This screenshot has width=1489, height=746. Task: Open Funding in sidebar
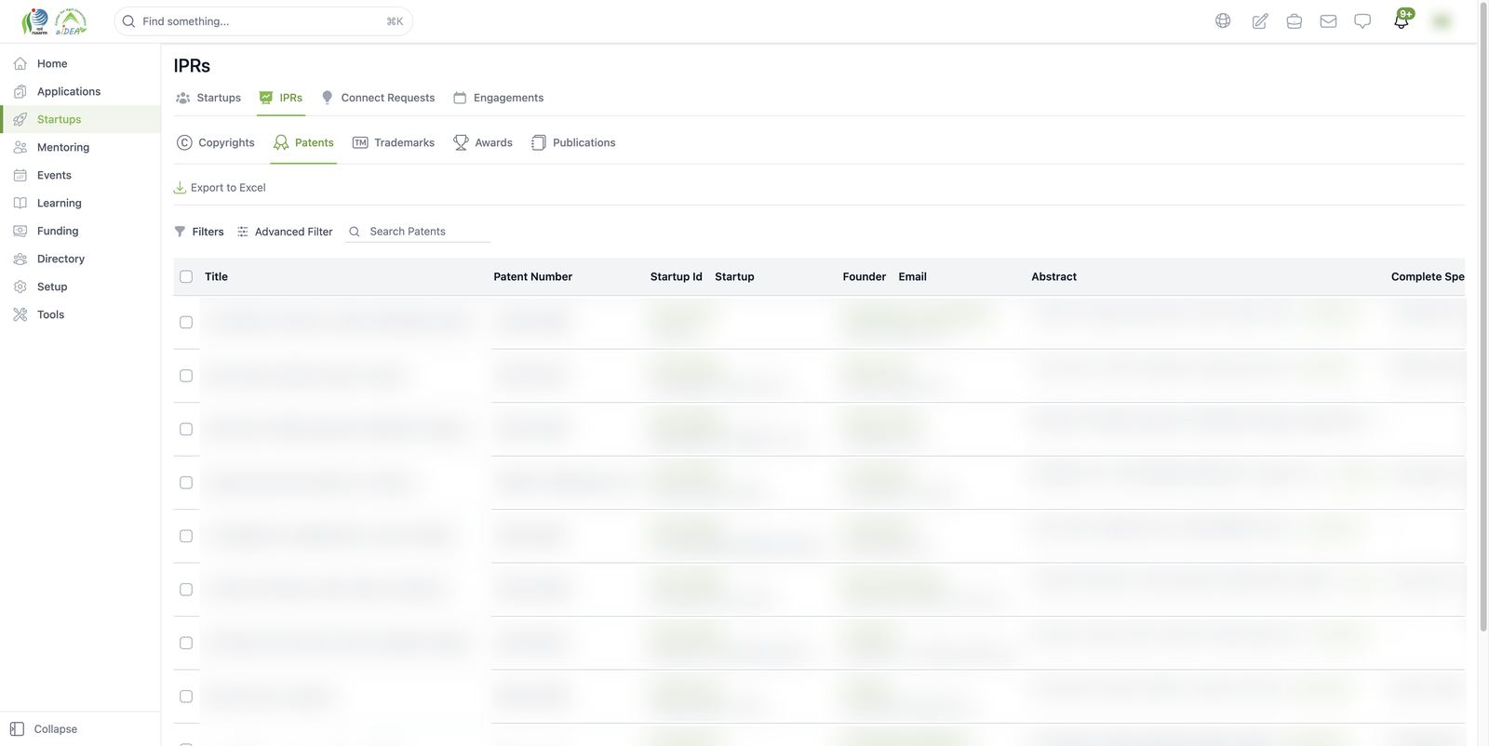(x=80, y=231)
